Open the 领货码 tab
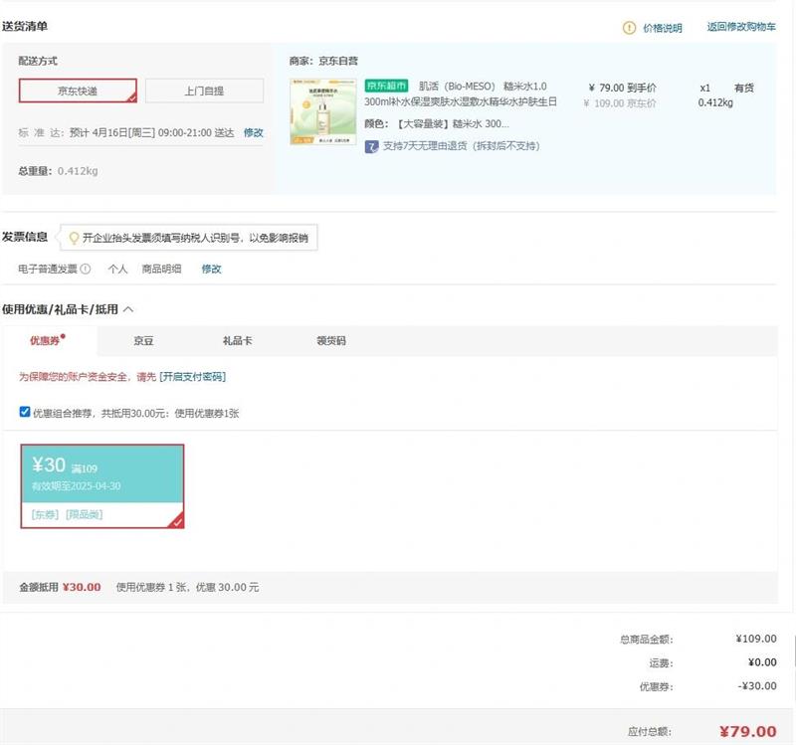The width and height of the screenshot is (796, 745). [330, 341]
